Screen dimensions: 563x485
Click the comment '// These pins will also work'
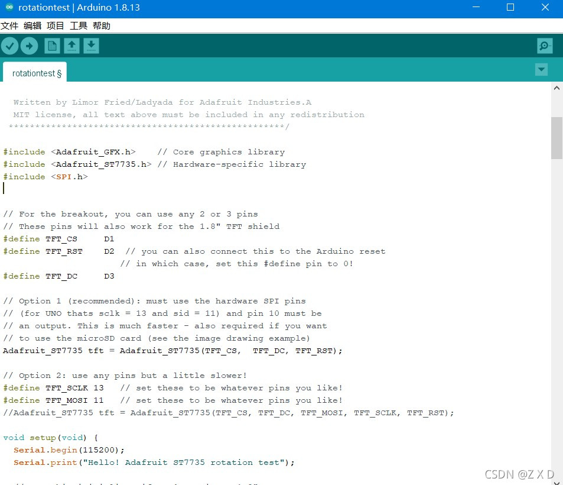coord(141,227)
